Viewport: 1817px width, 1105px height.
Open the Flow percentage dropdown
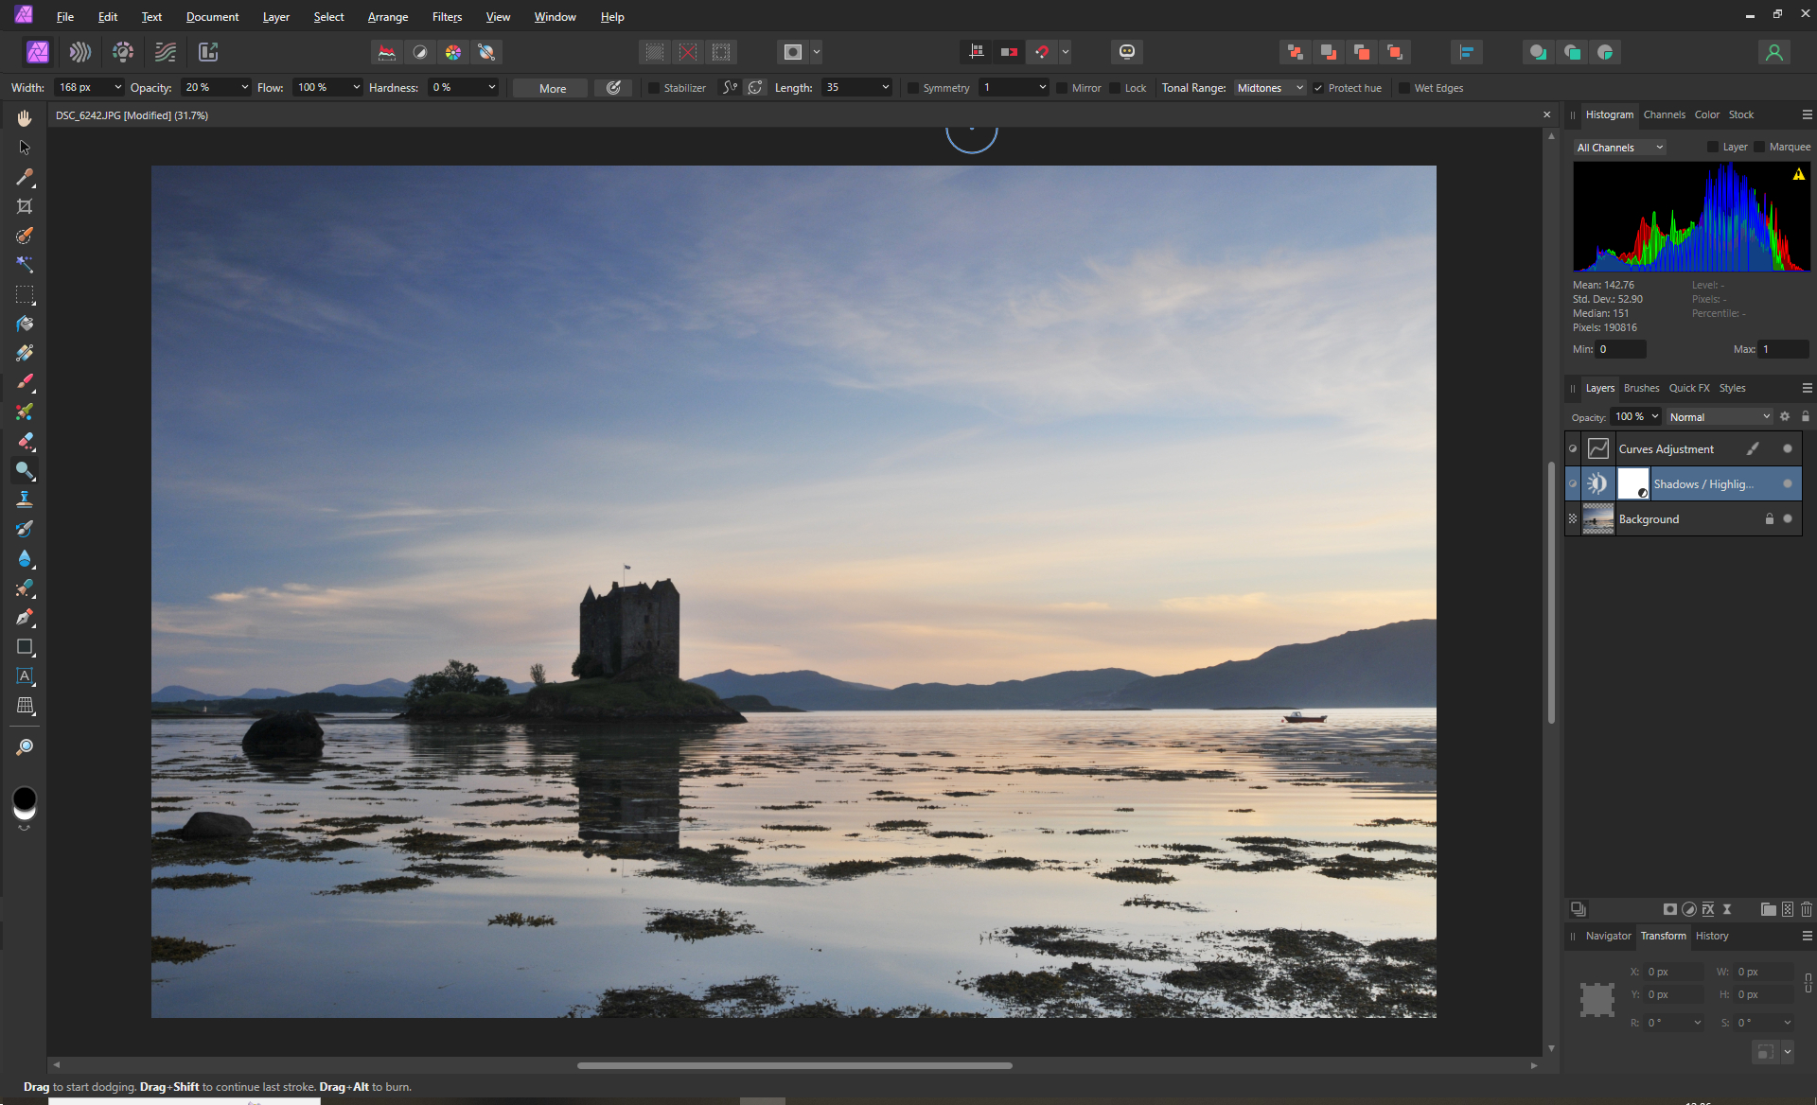pyautogui.click(x=356, y=87)
